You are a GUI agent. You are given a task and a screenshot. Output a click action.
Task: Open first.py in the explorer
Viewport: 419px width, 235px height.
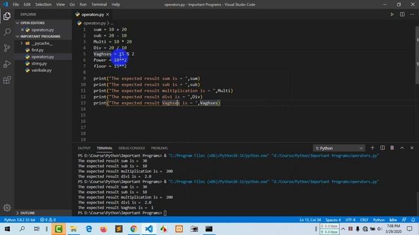[x=37, y=50]
